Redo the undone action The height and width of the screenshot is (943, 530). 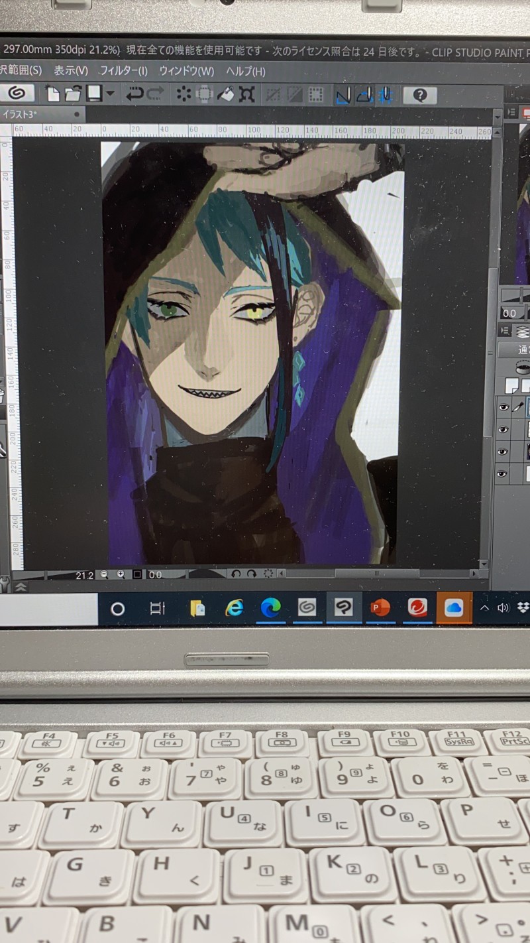click(x=155, y=94)
